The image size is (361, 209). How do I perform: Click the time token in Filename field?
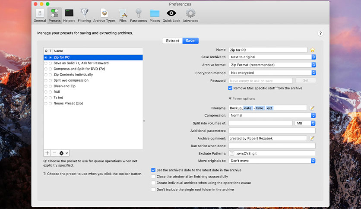click(x=260, y=108)
